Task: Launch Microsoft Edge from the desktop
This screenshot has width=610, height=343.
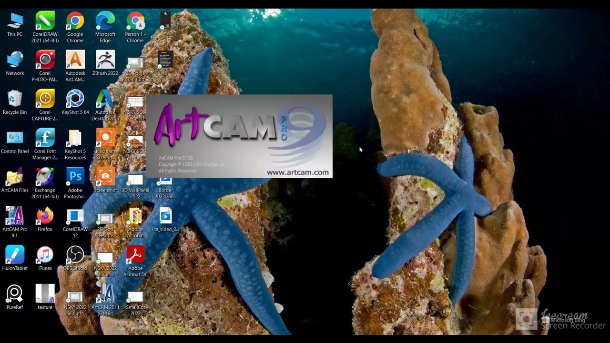Action: tap(105, 27)
